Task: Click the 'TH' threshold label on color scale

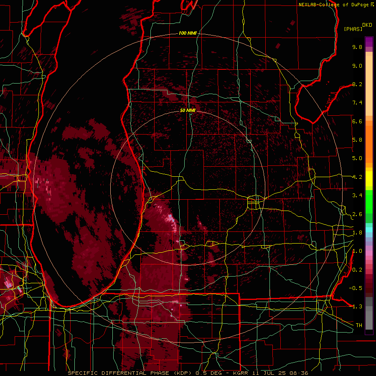Action: click(359, 325)
